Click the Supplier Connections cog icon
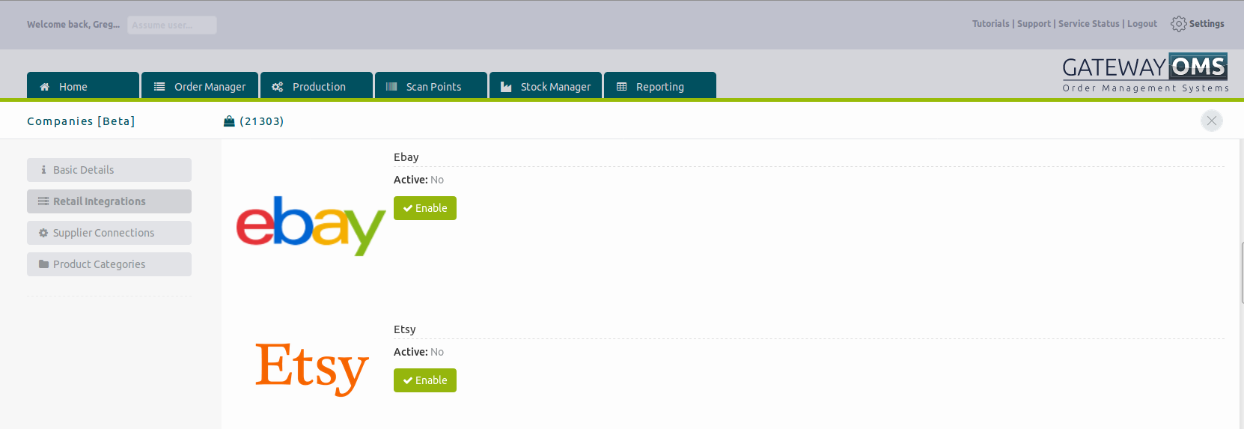The height and width of the screenshot is (429, 1244). click(43, 233)
